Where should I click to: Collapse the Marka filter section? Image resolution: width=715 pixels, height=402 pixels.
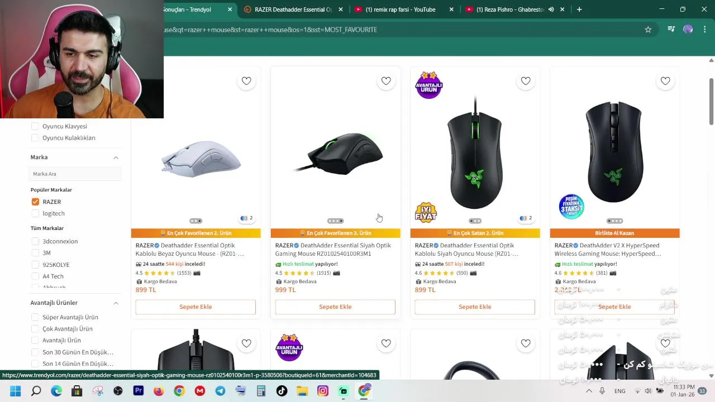[x=116, y=157]
